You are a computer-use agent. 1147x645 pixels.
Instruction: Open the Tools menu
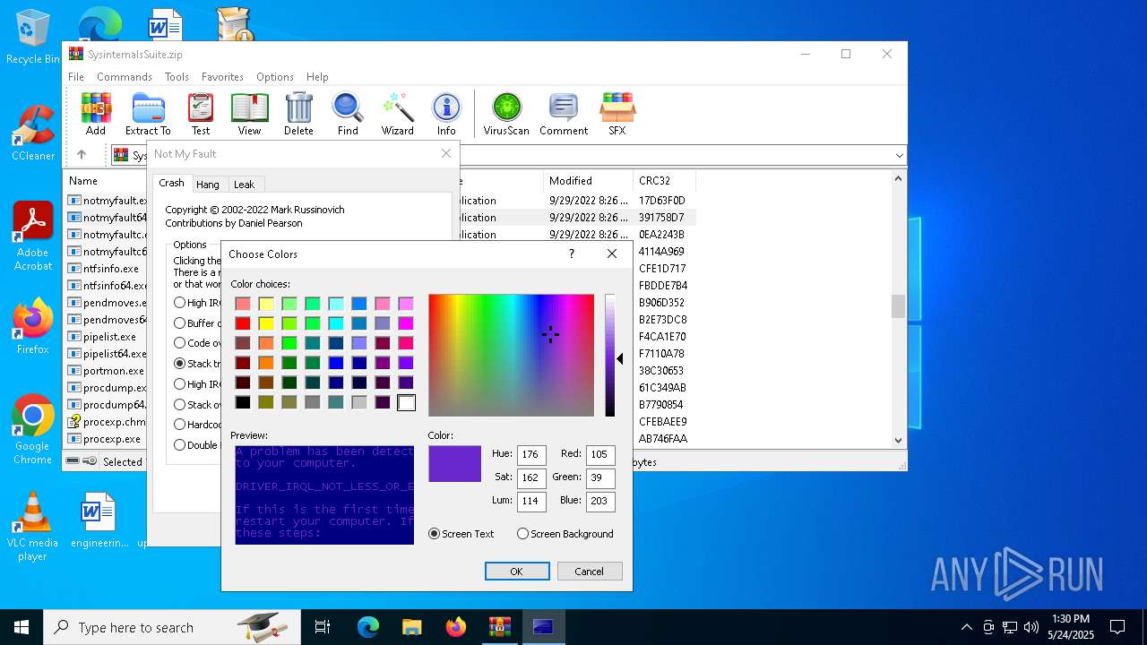pyautogui.click(x=177, y=77)
